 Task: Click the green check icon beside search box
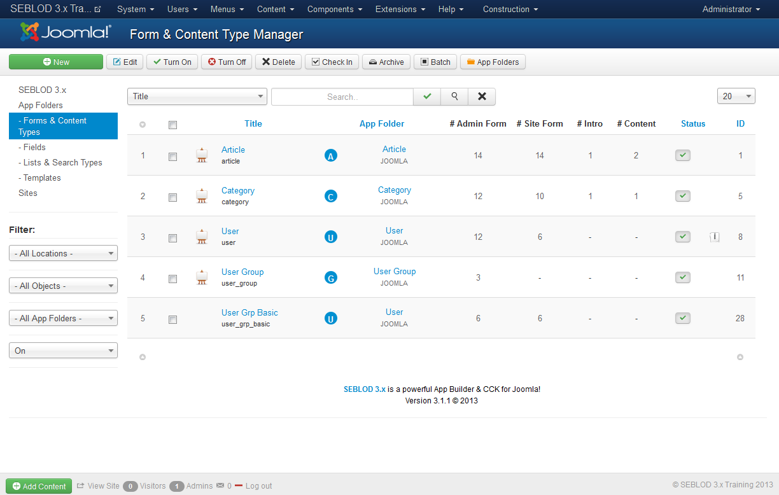tap(426, 96)
